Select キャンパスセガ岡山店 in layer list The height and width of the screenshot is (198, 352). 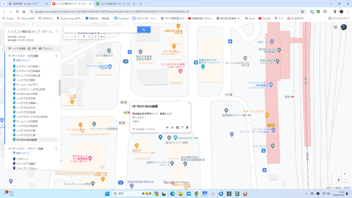(28, 75)
